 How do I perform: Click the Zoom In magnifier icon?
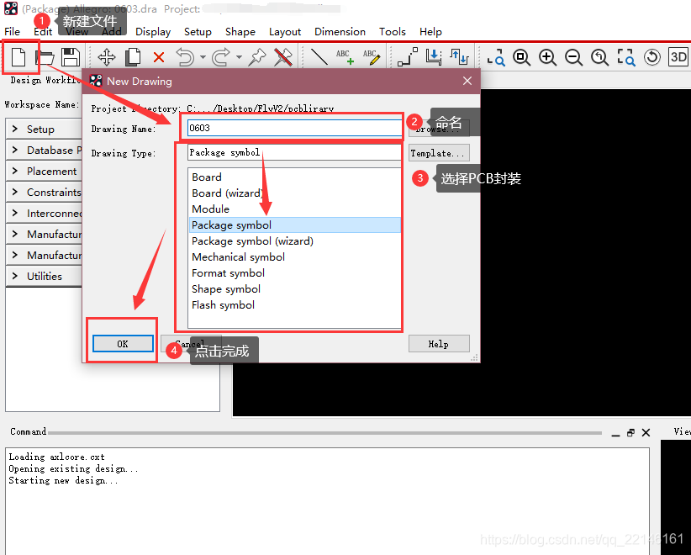(x=547, y=57)
